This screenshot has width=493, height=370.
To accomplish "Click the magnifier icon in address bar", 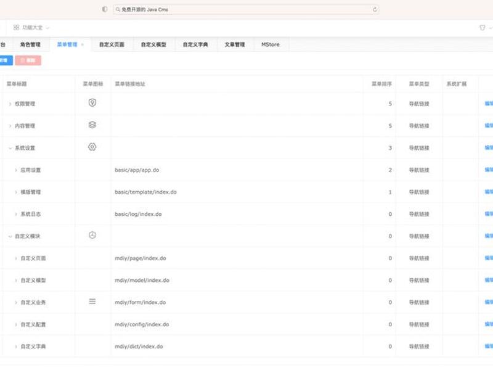I will pos(118,10).
